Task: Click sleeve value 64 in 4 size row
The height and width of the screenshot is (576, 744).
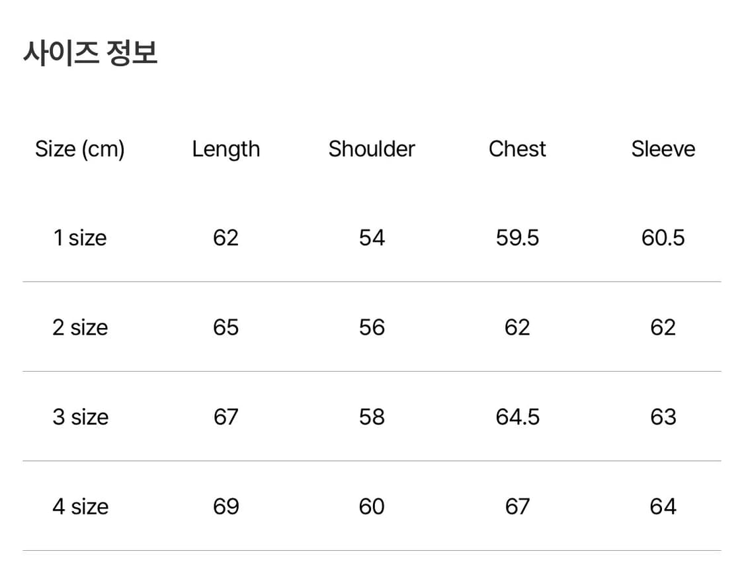Action: 663,507
